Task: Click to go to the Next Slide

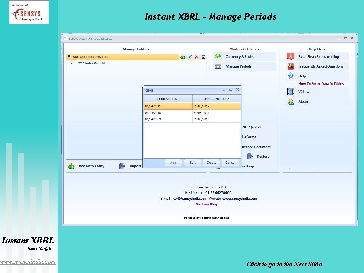Action: (x=284, y=264)
